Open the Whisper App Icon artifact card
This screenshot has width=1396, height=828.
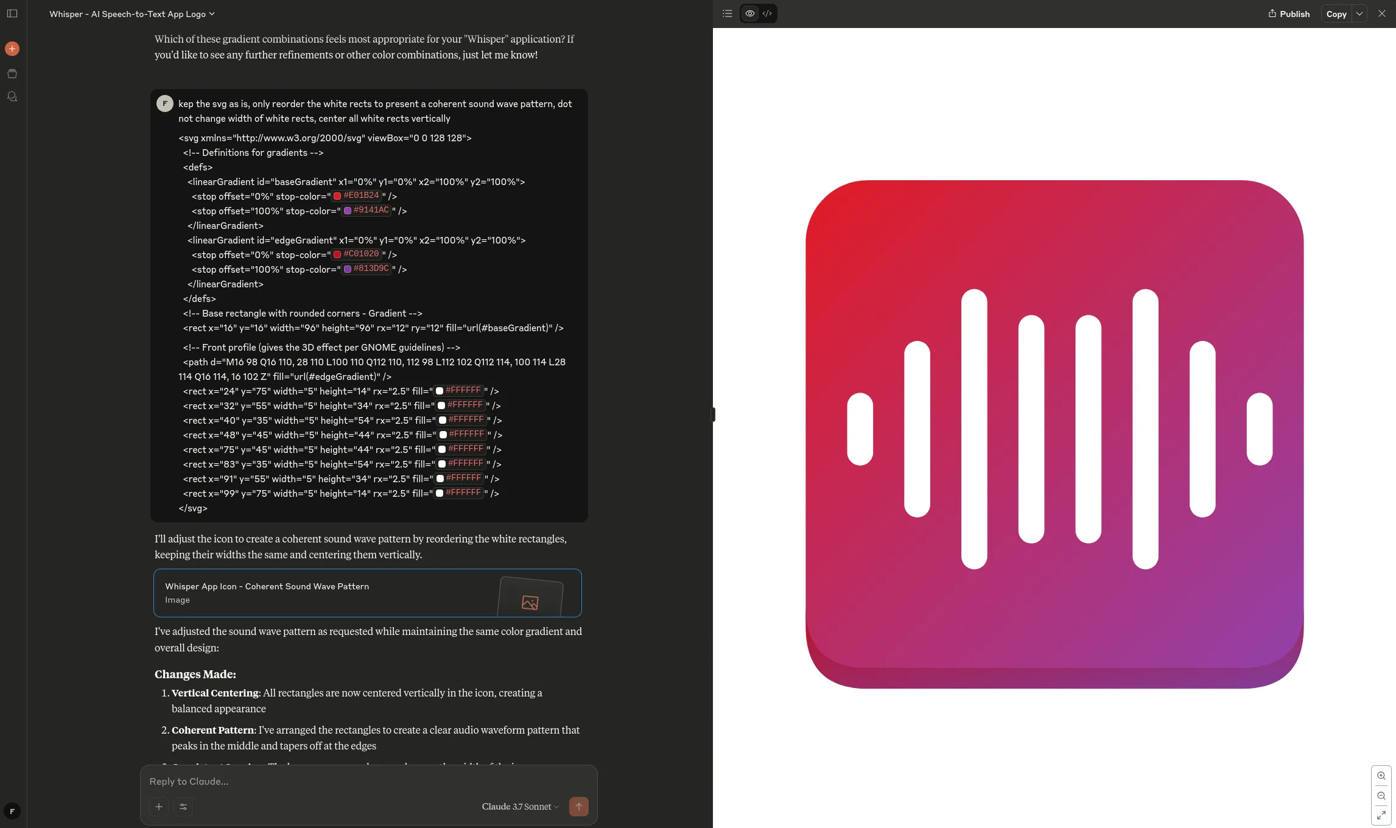click(368, 593)
